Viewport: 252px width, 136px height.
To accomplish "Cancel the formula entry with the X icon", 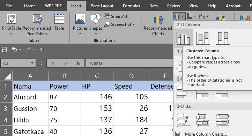I will pyautogui.click(x=53, y=63).
